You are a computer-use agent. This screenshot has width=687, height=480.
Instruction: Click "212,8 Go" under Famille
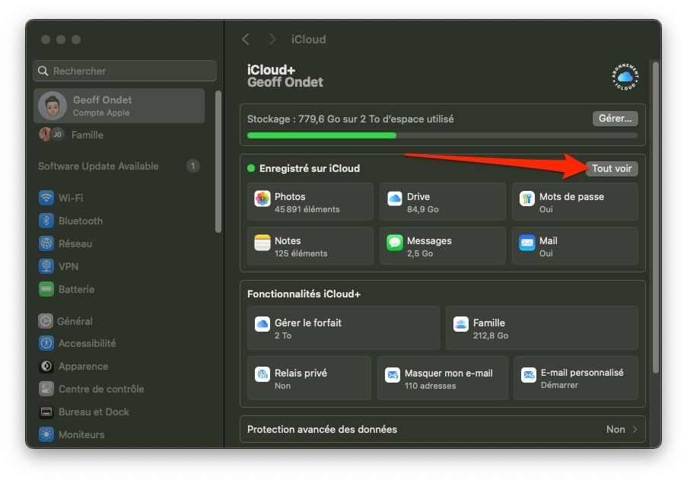pyautogui.click(x=491, y=335)
